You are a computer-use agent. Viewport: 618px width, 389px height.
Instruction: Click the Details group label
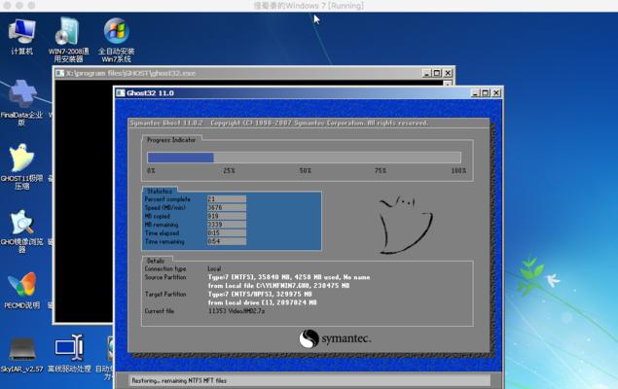pyautogui.click(x=156, y=261)
